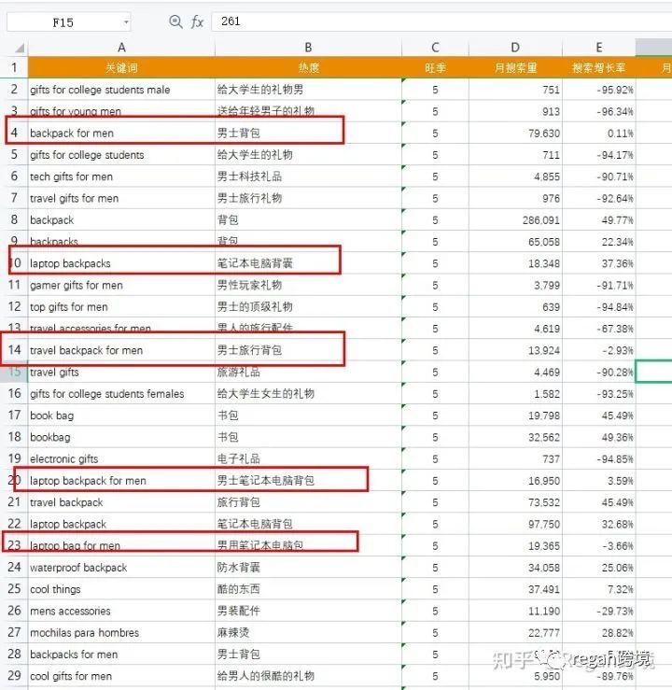Click the 搜索增长率 header cell
The image size is (672, 690).
point(598,68)
